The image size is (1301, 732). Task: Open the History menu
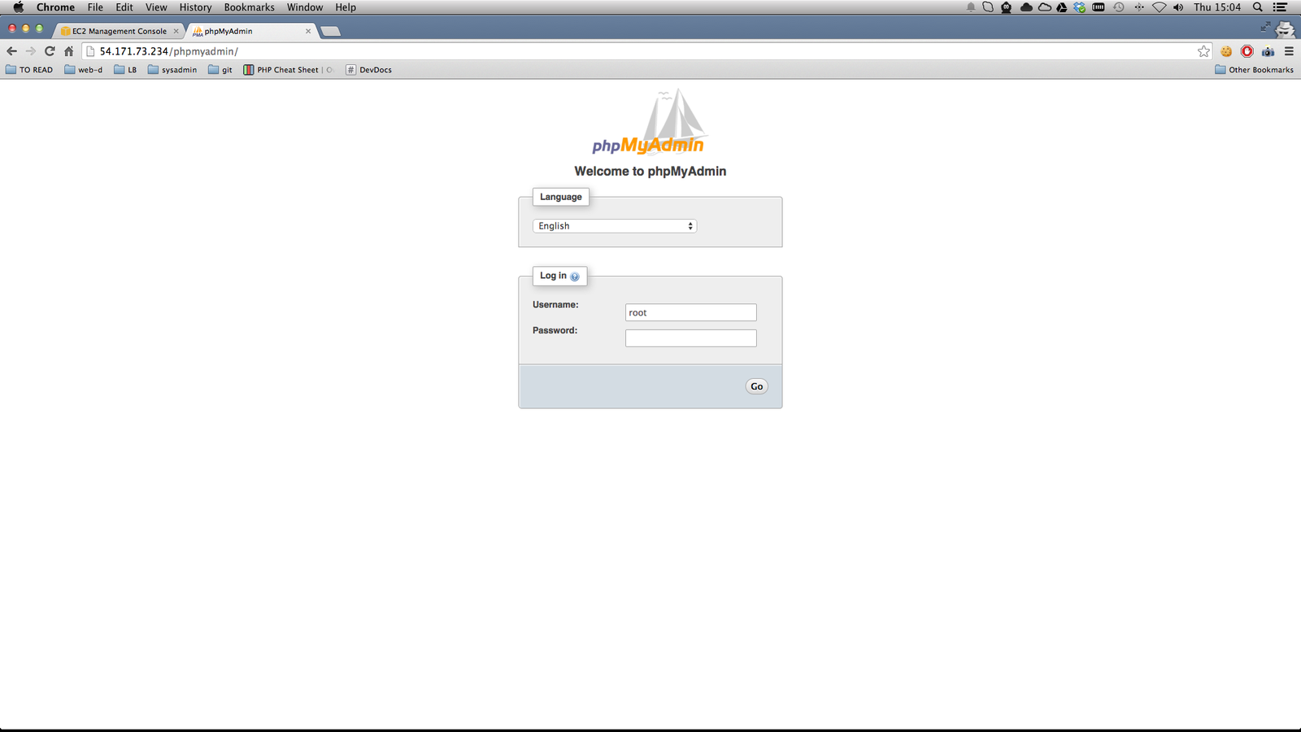click(195, 7)
